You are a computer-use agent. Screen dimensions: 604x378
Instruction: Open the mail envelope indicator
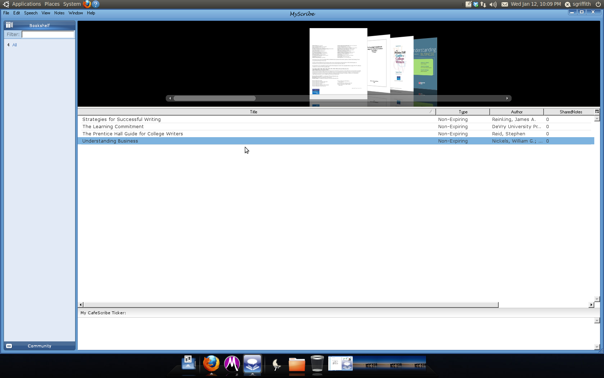505,4
